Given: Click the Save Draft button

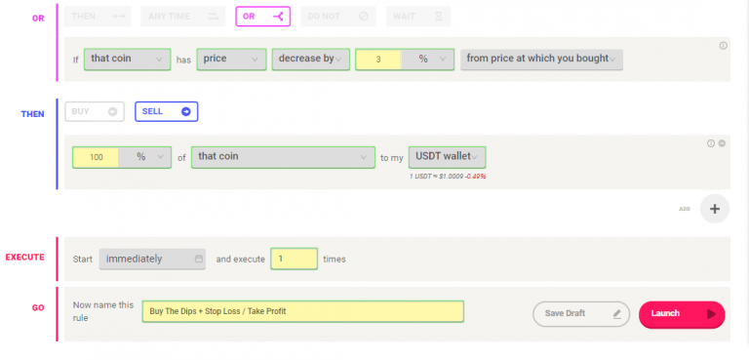Looking at the screenshot, I should coord(581,313).
